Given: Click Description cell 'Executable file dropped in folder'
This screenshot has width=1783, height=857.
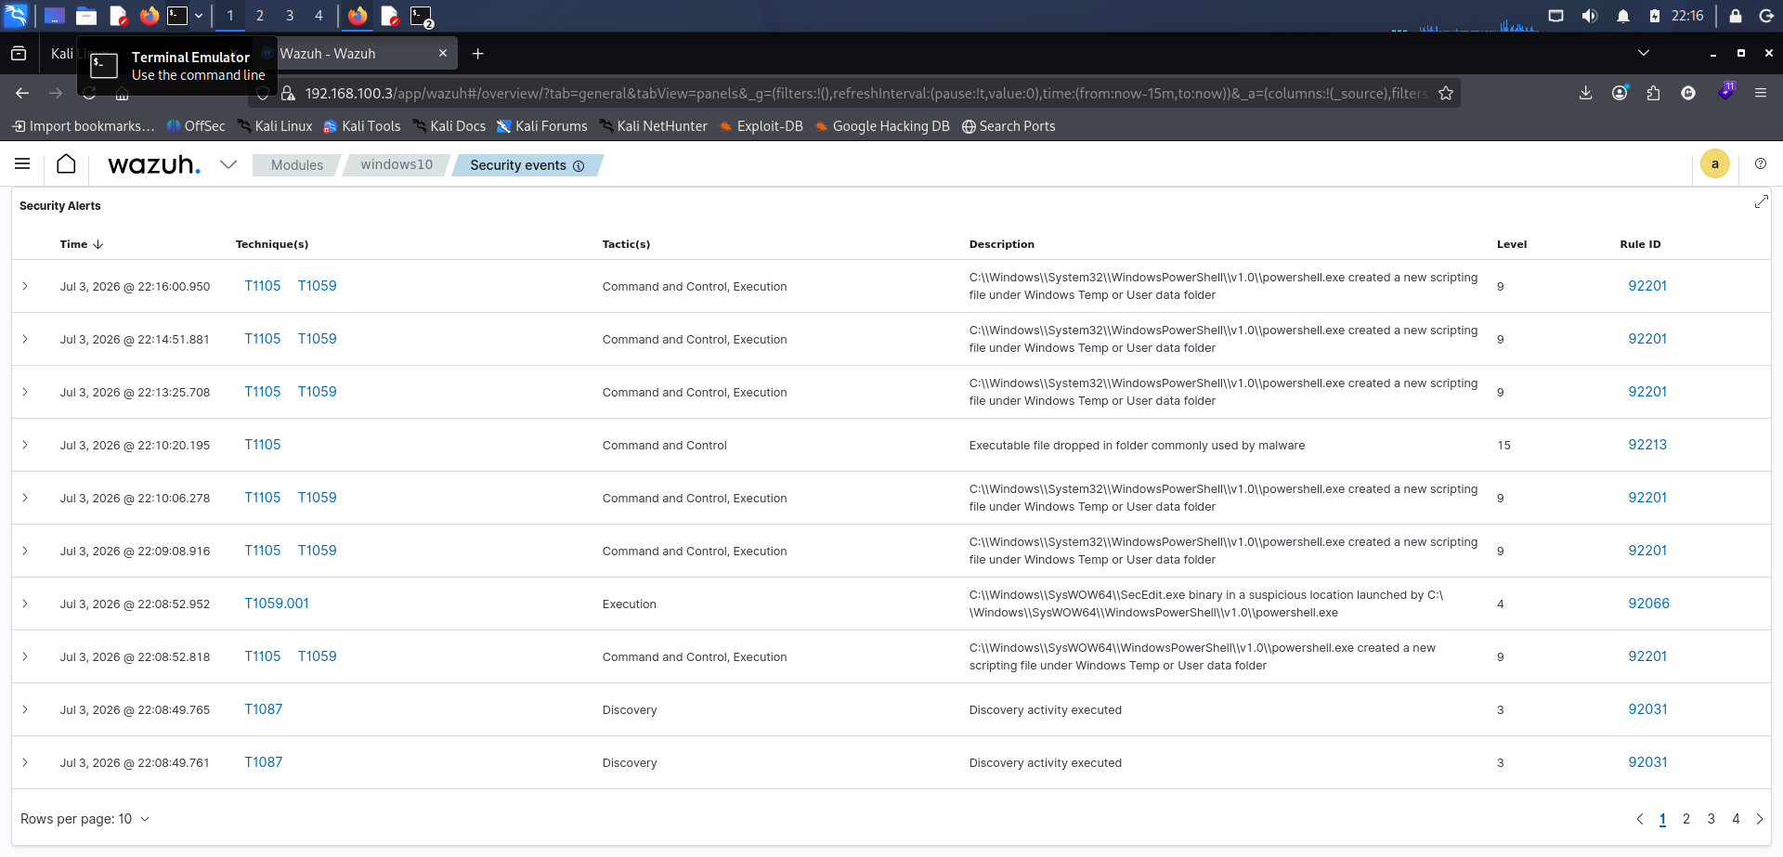Looking at the screenshot, I should [1137, 446].
